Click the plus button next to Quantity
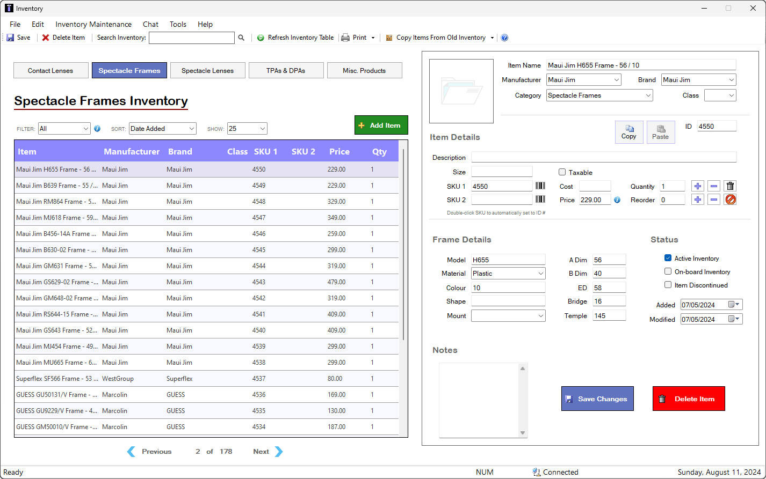The width and height of the screenshot is (766, 479). click(698, 186)
